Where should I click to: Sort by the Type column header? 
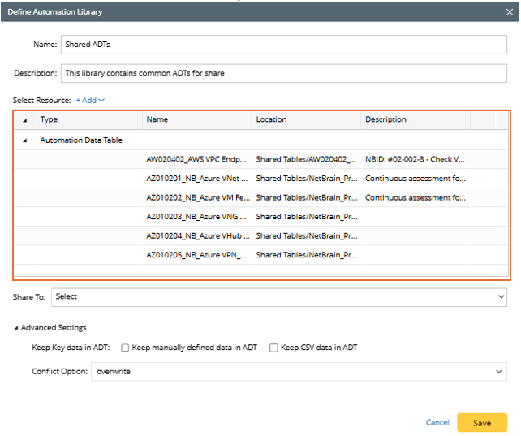pyautogui.click(x=89, y=120)
